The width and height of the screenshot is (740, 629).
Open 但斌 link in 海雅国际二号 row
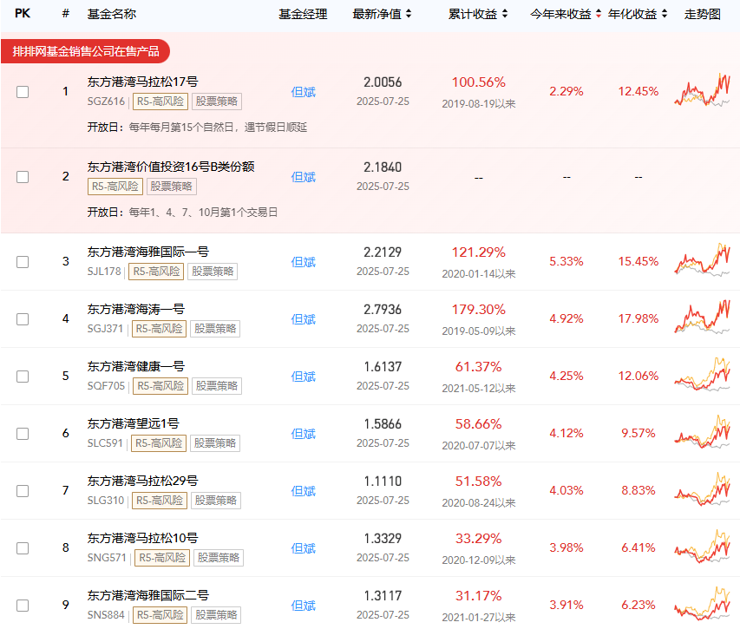coord(303,606)
